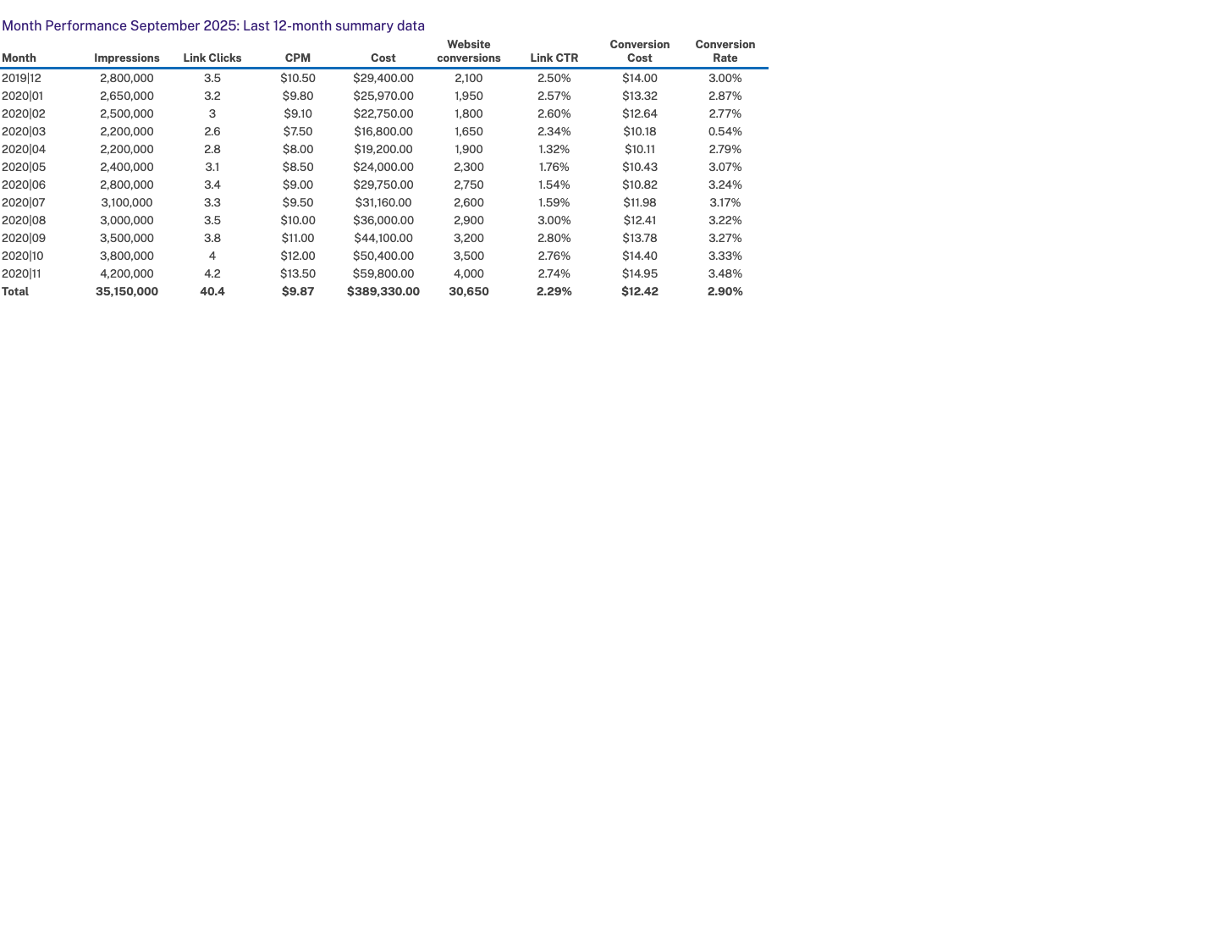
Task: Select the $7.50 CPM cell
Action: 298,132
